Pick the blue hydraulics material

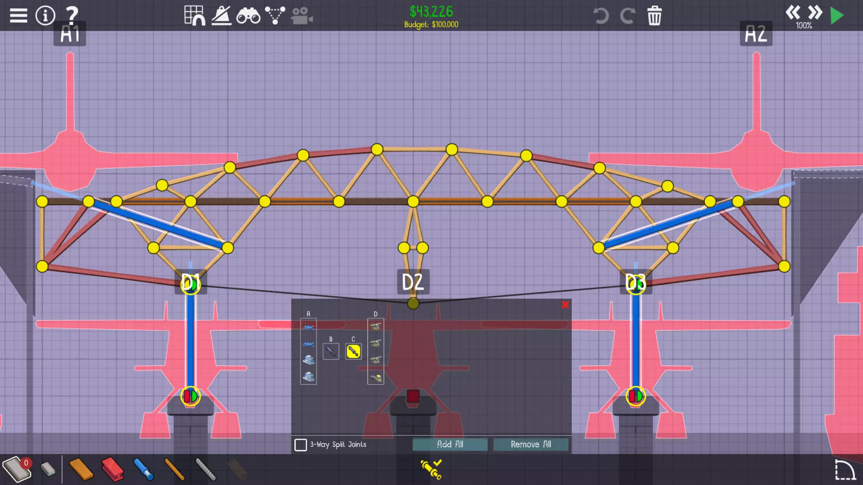pos(144,469)
